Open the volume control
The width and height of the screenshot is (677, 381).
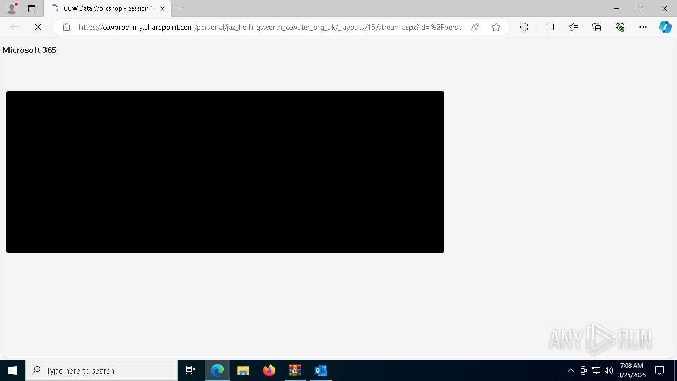pyautogui.click(x=609, y=370)
